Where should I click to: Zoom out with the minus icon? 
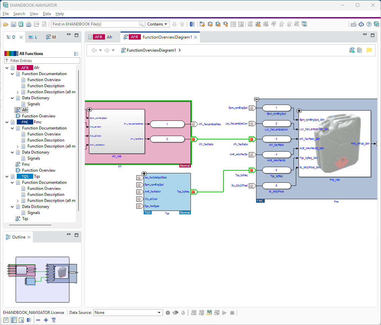(x=38, y=320)
